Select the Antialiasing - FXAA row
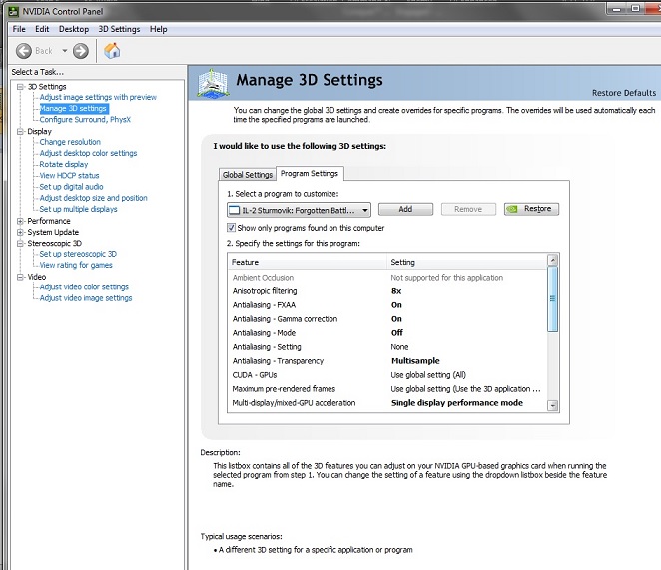 (x=387, y=305)
